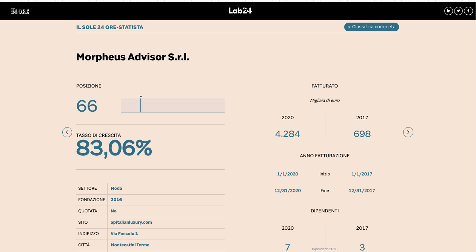Click the POSIZIONE label
Image resolution: width=476 pixels, height=252 pixels.
[89, 86]
